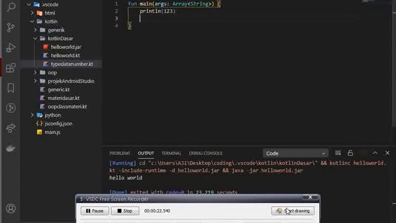
Task: Open the Bookmarks view in activity bar
Action: (x=11, y=88)
